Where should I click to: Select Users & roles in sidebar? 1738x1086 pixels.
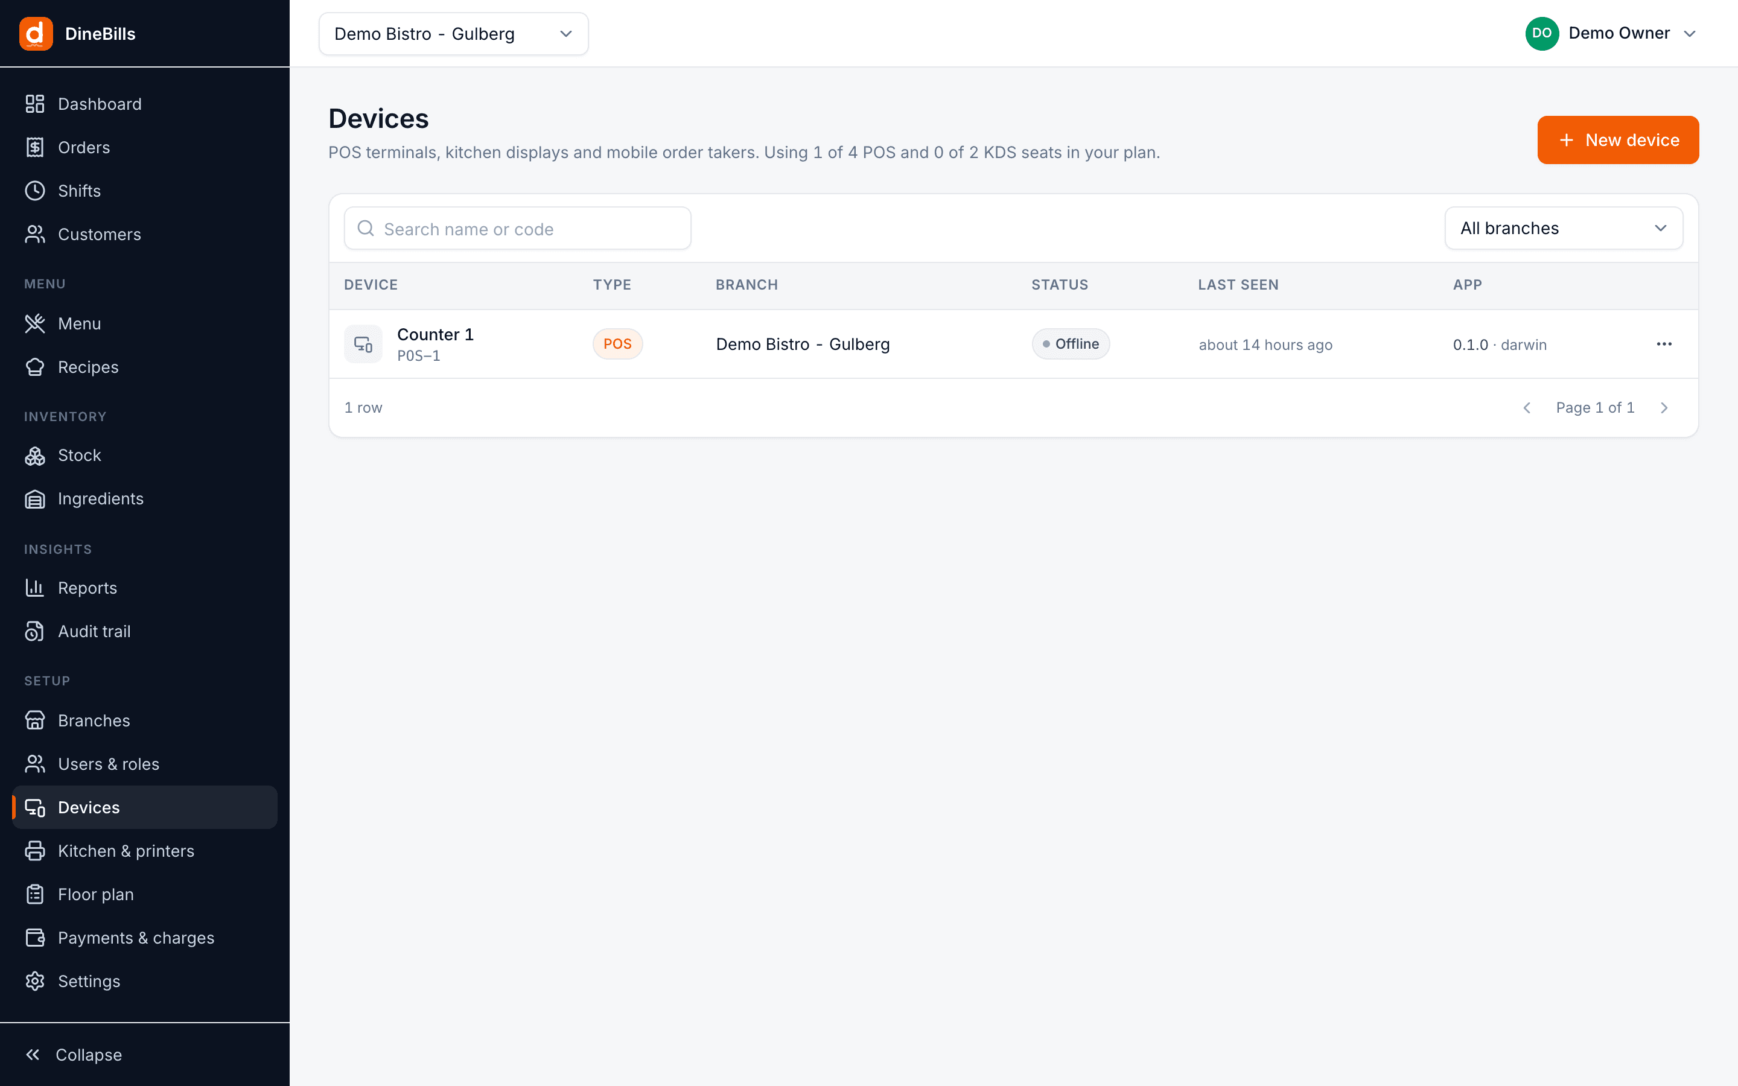pos(145,764)
